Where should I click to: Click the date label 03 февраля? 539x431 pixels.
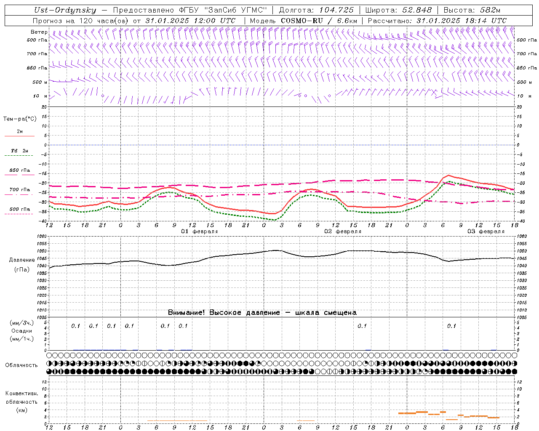[486, 231]
